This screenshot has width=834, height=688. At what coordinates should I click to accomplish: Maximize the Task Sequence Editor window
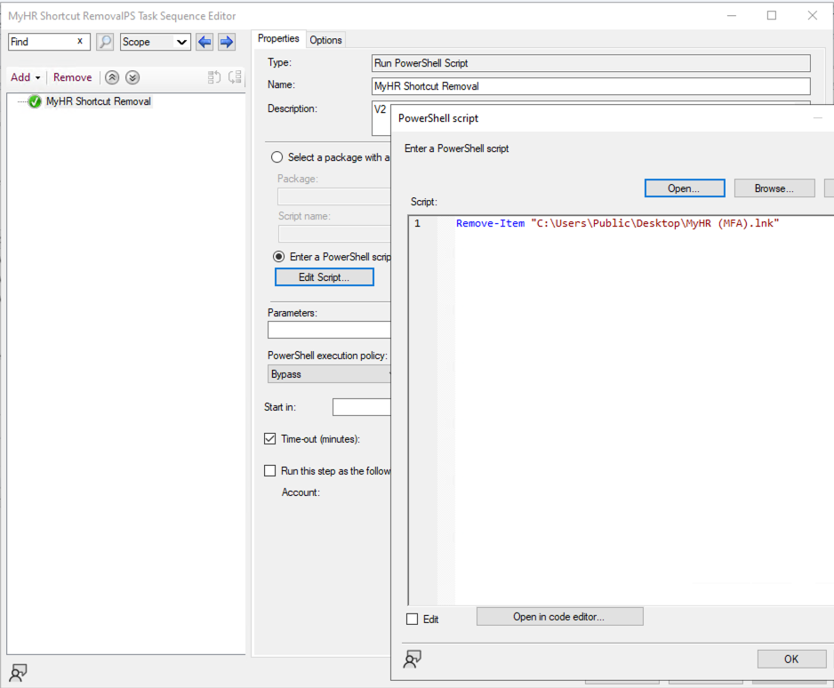click(x=771, y=15)
